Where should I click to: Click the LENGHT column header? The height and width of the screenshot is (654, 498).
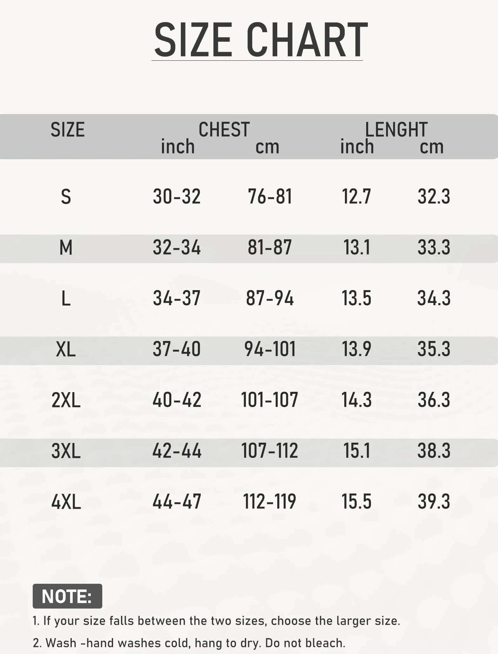(x=396, y=130)
